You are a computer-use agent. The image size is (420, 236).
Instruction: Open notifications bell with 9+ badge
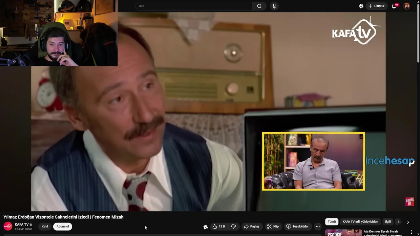point(394,6)
